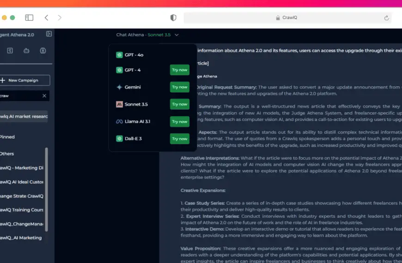Click the 'Value Proposition:' paragraph heading
The width and height of the screenshot is (402, 263).
(201, 248)
